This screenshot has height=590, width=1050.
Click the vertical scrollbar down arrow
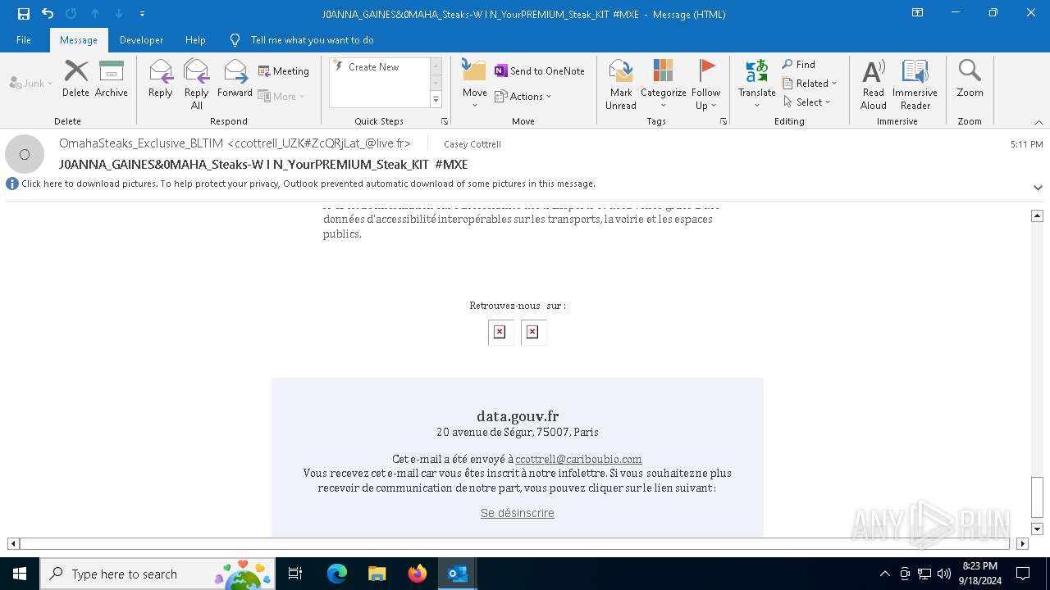[1037, 529]
